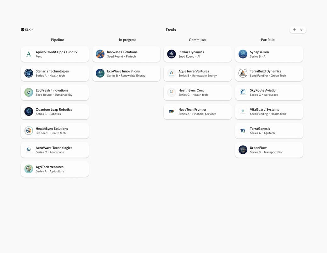Image resolution: width=327 pixels, height=253 pixels.
Task: Click the Stellar Dynamics logo icon
Action: coord(171,54)
